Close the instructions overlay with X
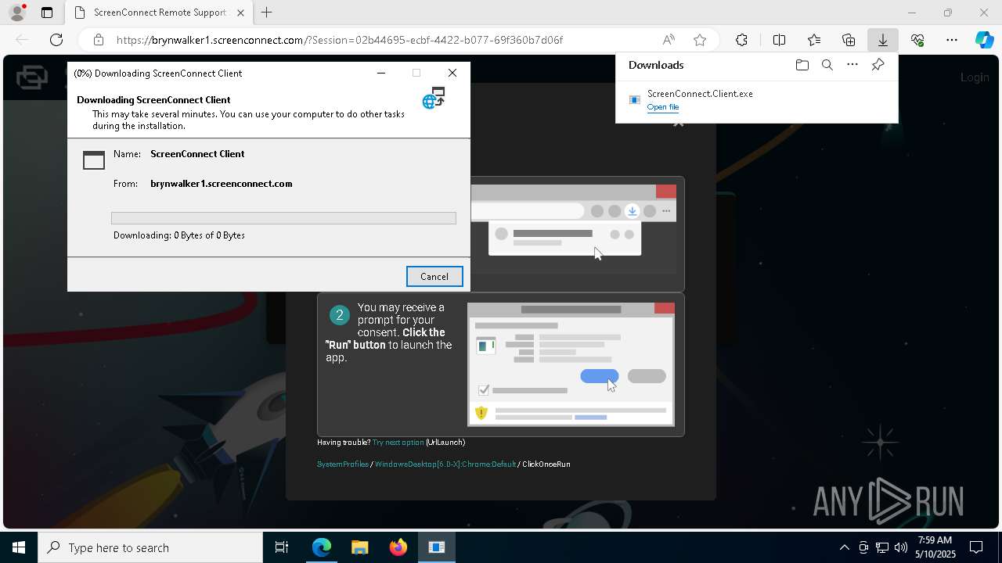 coord(679,123)
